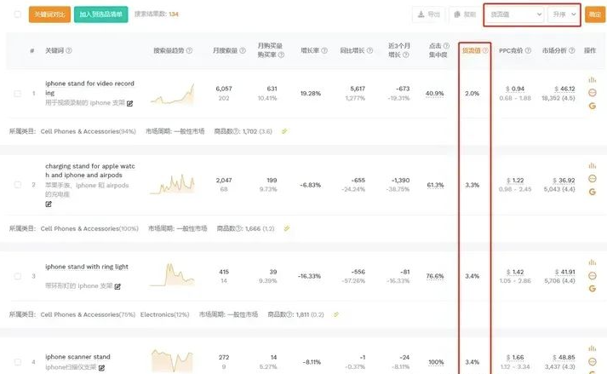Edit translation of 'charging stand for apple watch' keyword
This screenshot has height=374, width=607.
pos(49,204)
